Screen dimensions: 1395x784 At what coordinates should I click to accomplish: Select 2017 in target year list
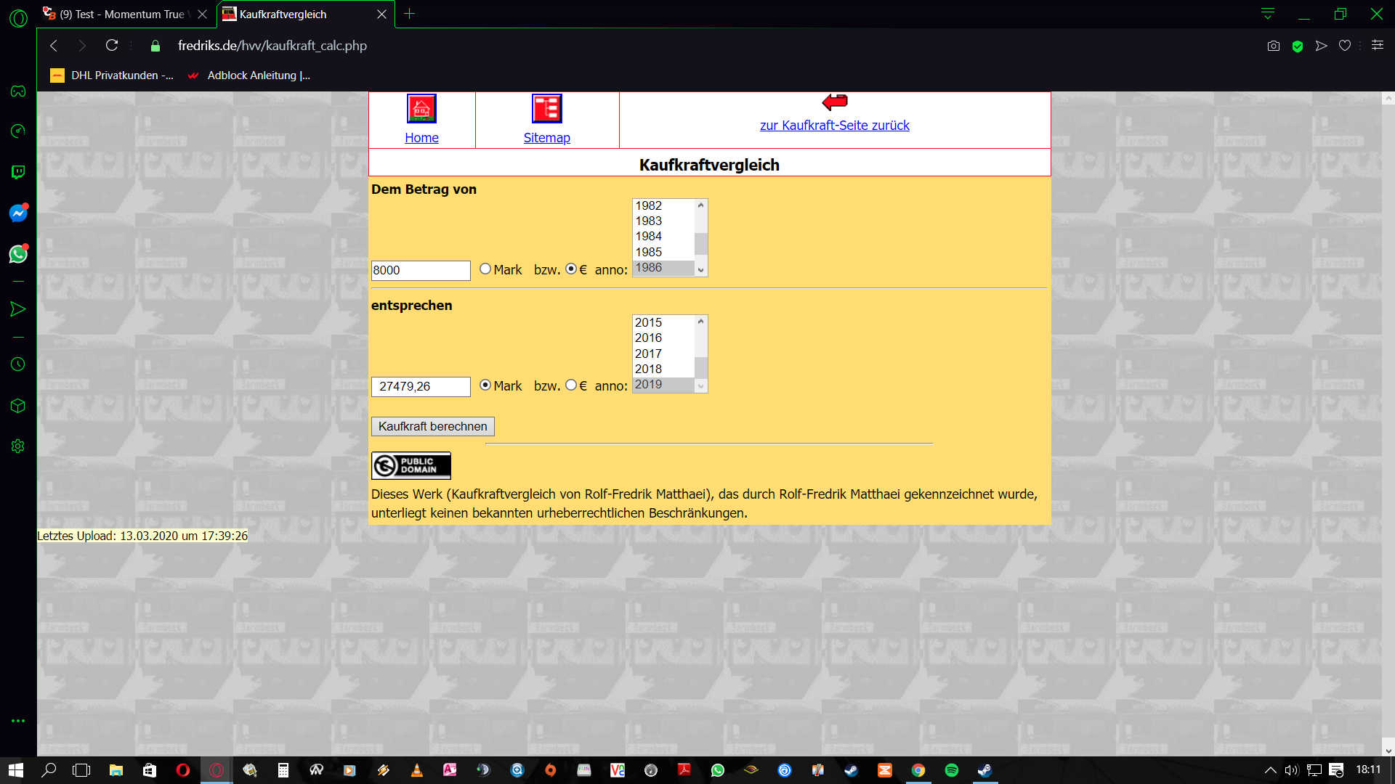pyautogui.click(x=648, y=354)
